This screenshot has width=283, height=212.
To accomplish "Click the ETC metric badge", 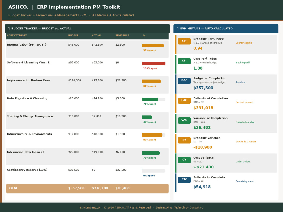I will point(184,180).
